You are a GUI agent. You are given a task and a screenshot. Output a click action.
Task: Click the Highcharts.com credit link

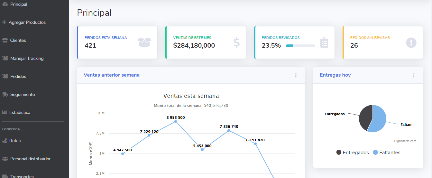click(x=405, y=141)
